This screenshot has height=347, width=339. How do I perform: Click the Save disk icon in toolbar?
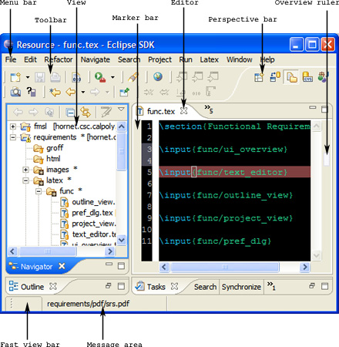click(40, 77)
